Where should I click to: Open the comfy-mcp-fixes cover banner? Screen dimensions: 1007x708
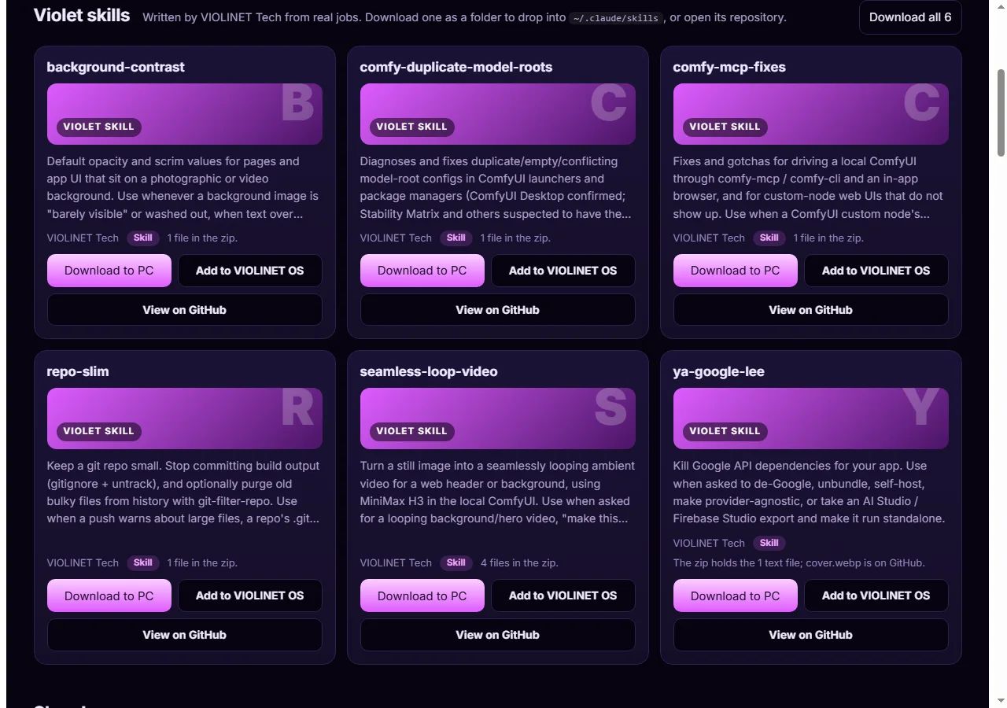click(811, 114)
